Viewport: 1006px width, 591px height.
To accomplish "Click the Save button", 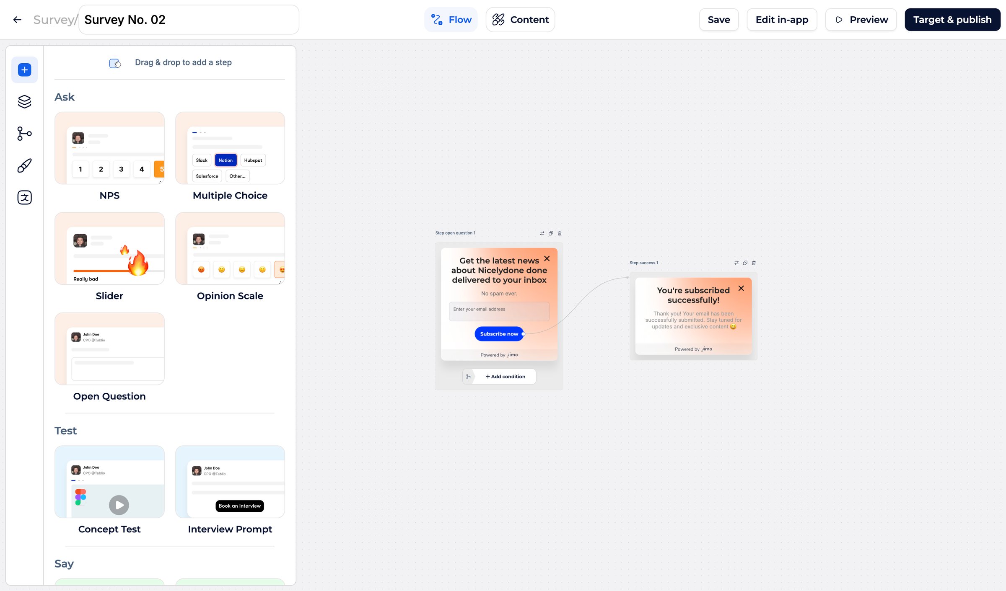I will (x=719, y=20).
